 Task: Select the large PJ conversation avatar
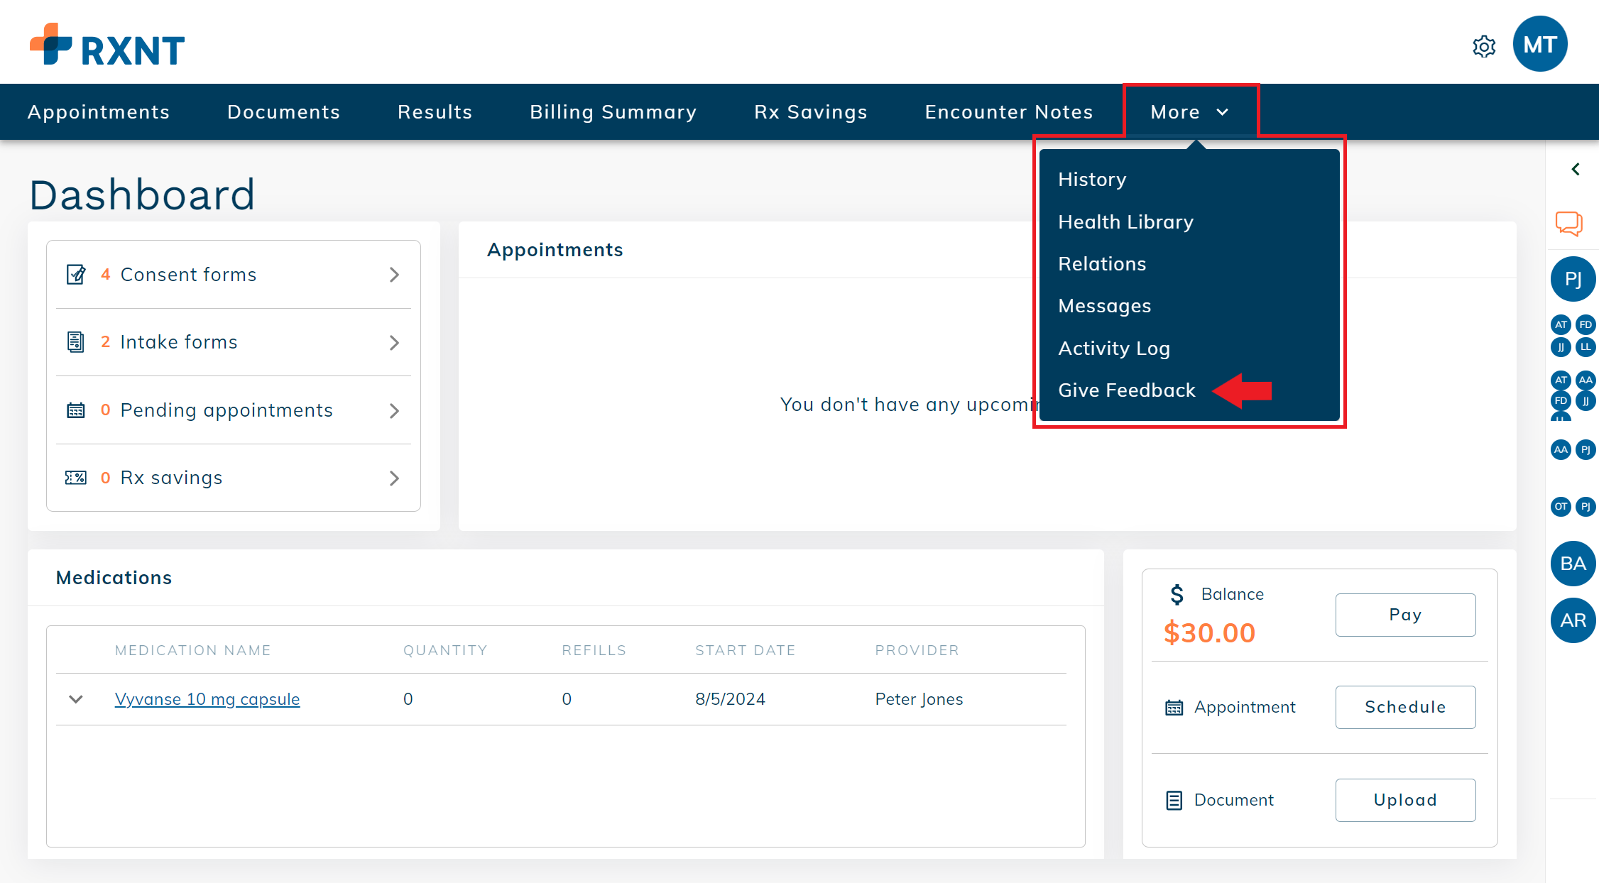(x=1573, y=279)
